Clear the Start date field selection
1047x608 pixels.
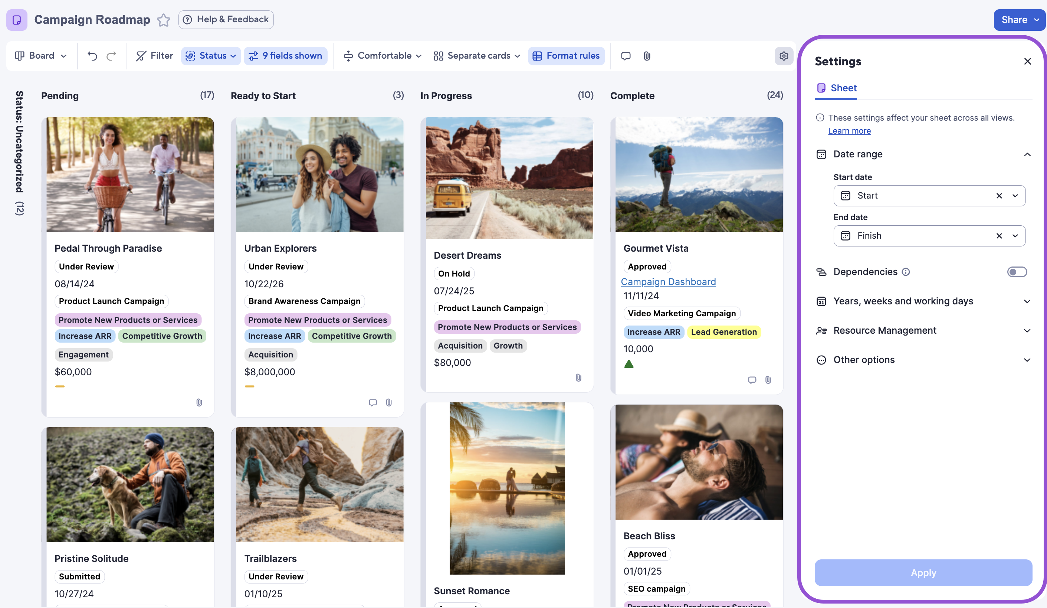[999, 196]
